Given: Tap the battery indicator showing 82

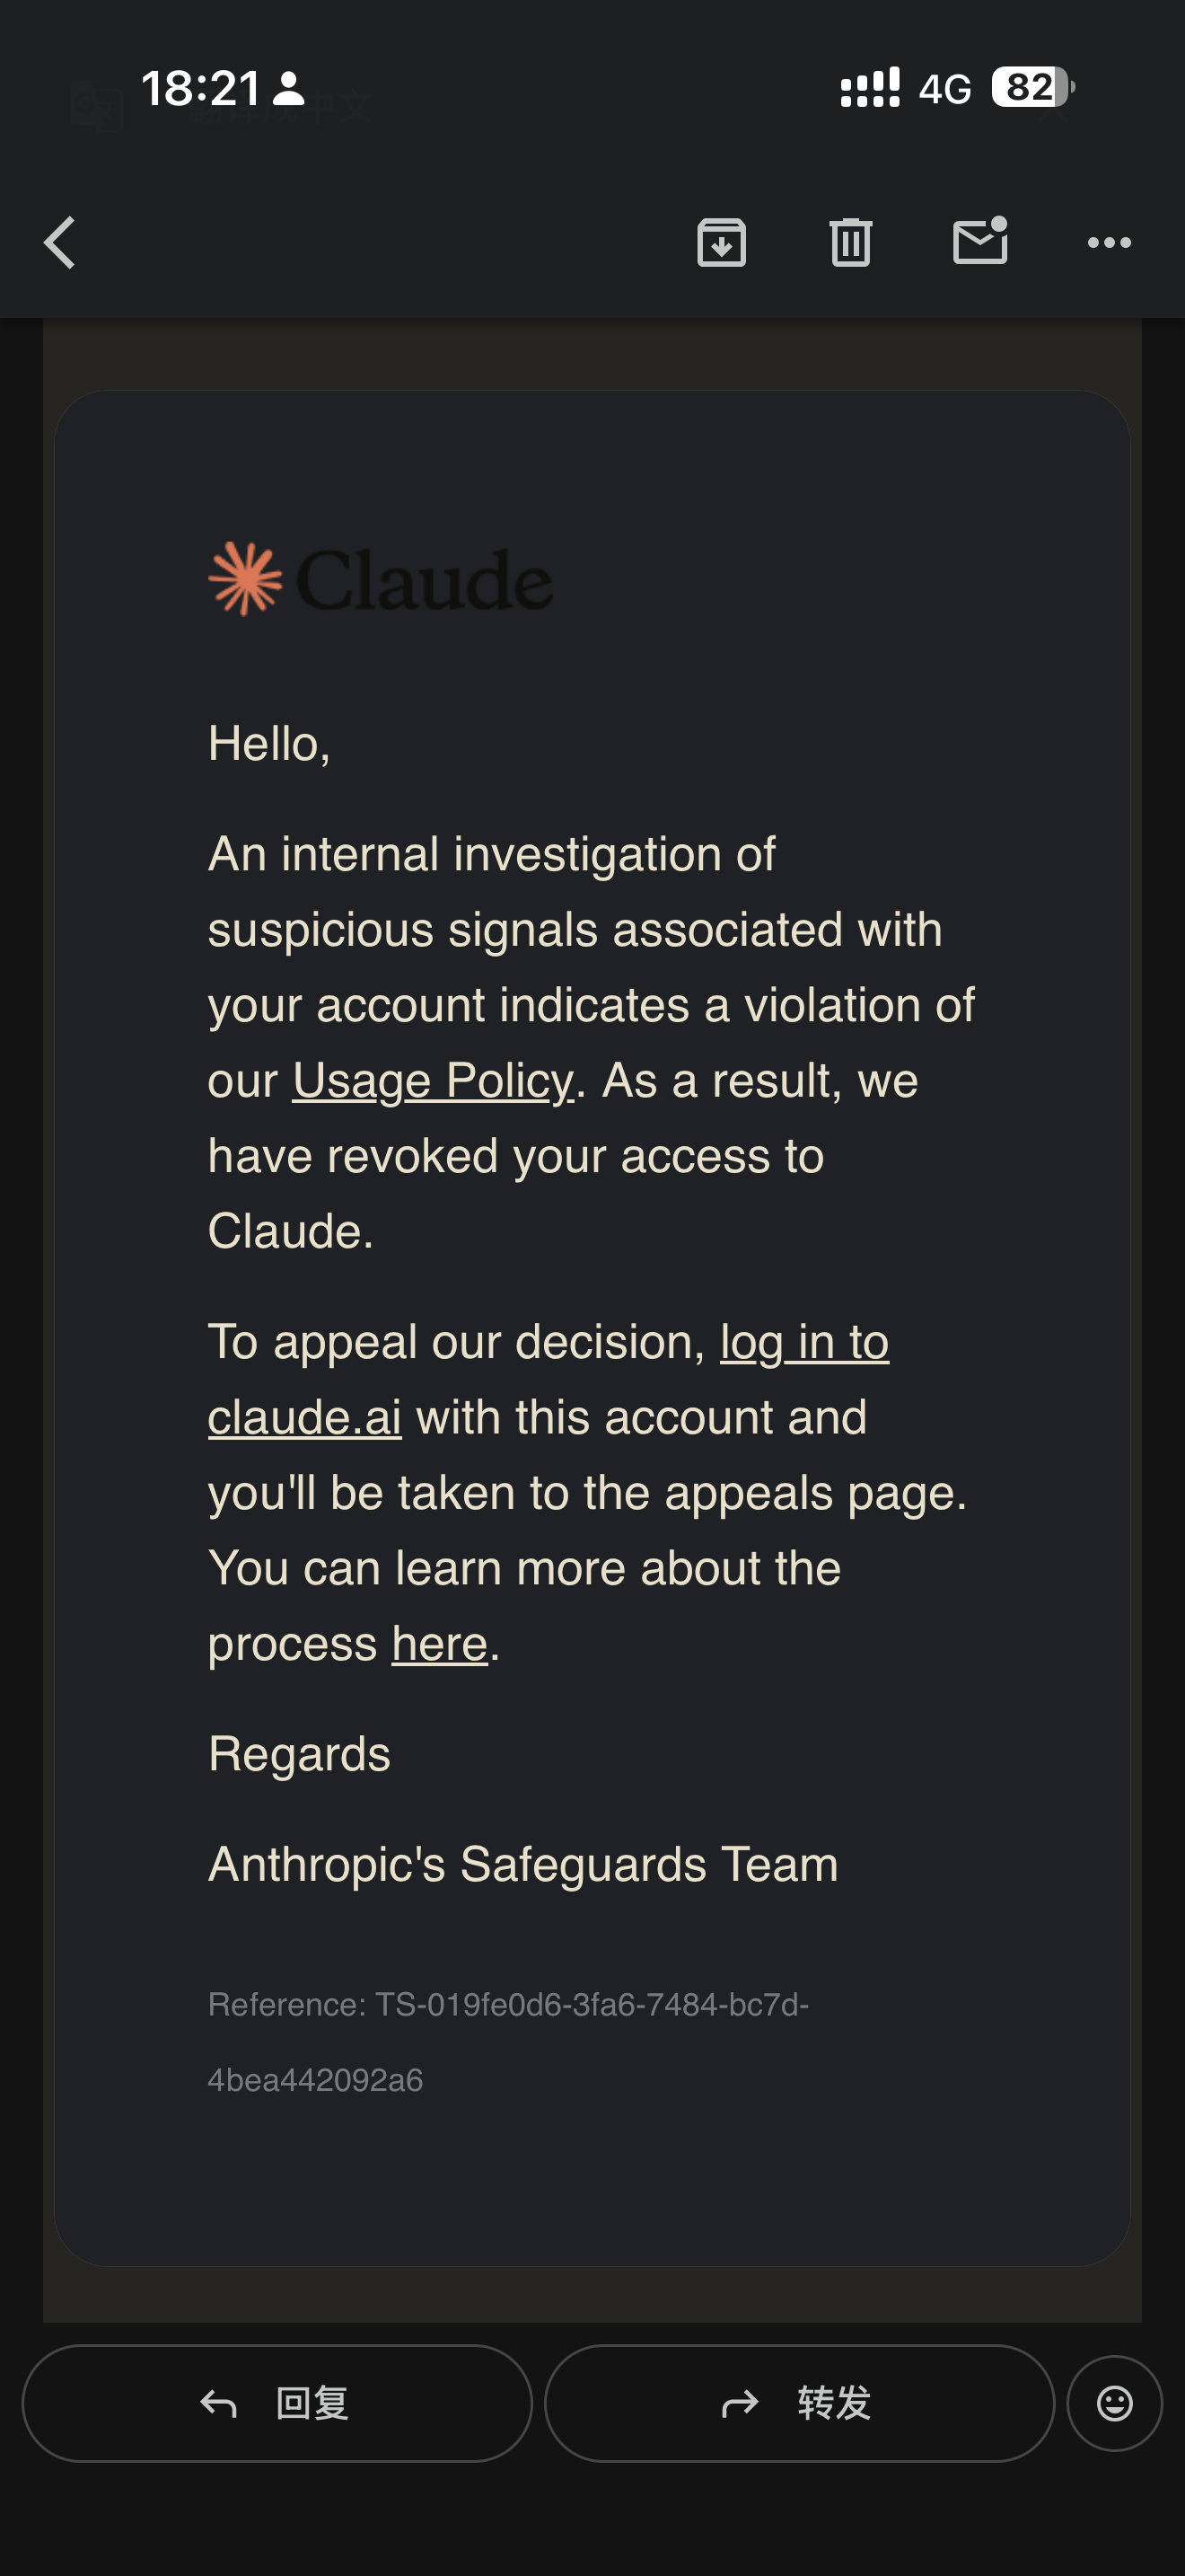Looking at the screenshot, I should pos(1032,87).
